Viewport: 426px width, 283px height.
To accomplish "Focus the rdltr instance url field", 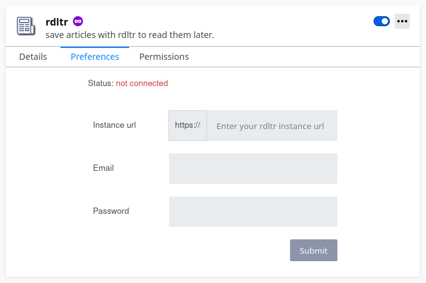I will point(272,126).
